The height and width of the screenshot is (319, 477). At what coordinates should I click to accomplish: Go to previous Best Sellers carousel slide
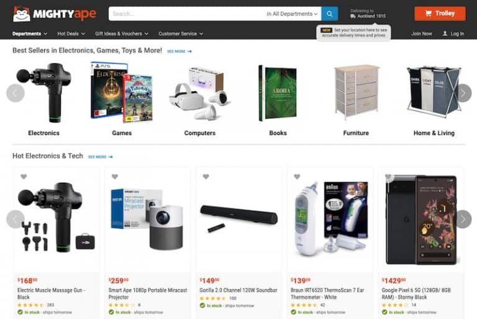tap(15, 93)
